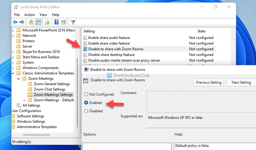Toggle the Show/Hide Console Tree icon
Screen dimensions: 256x150
coord(38,22)
